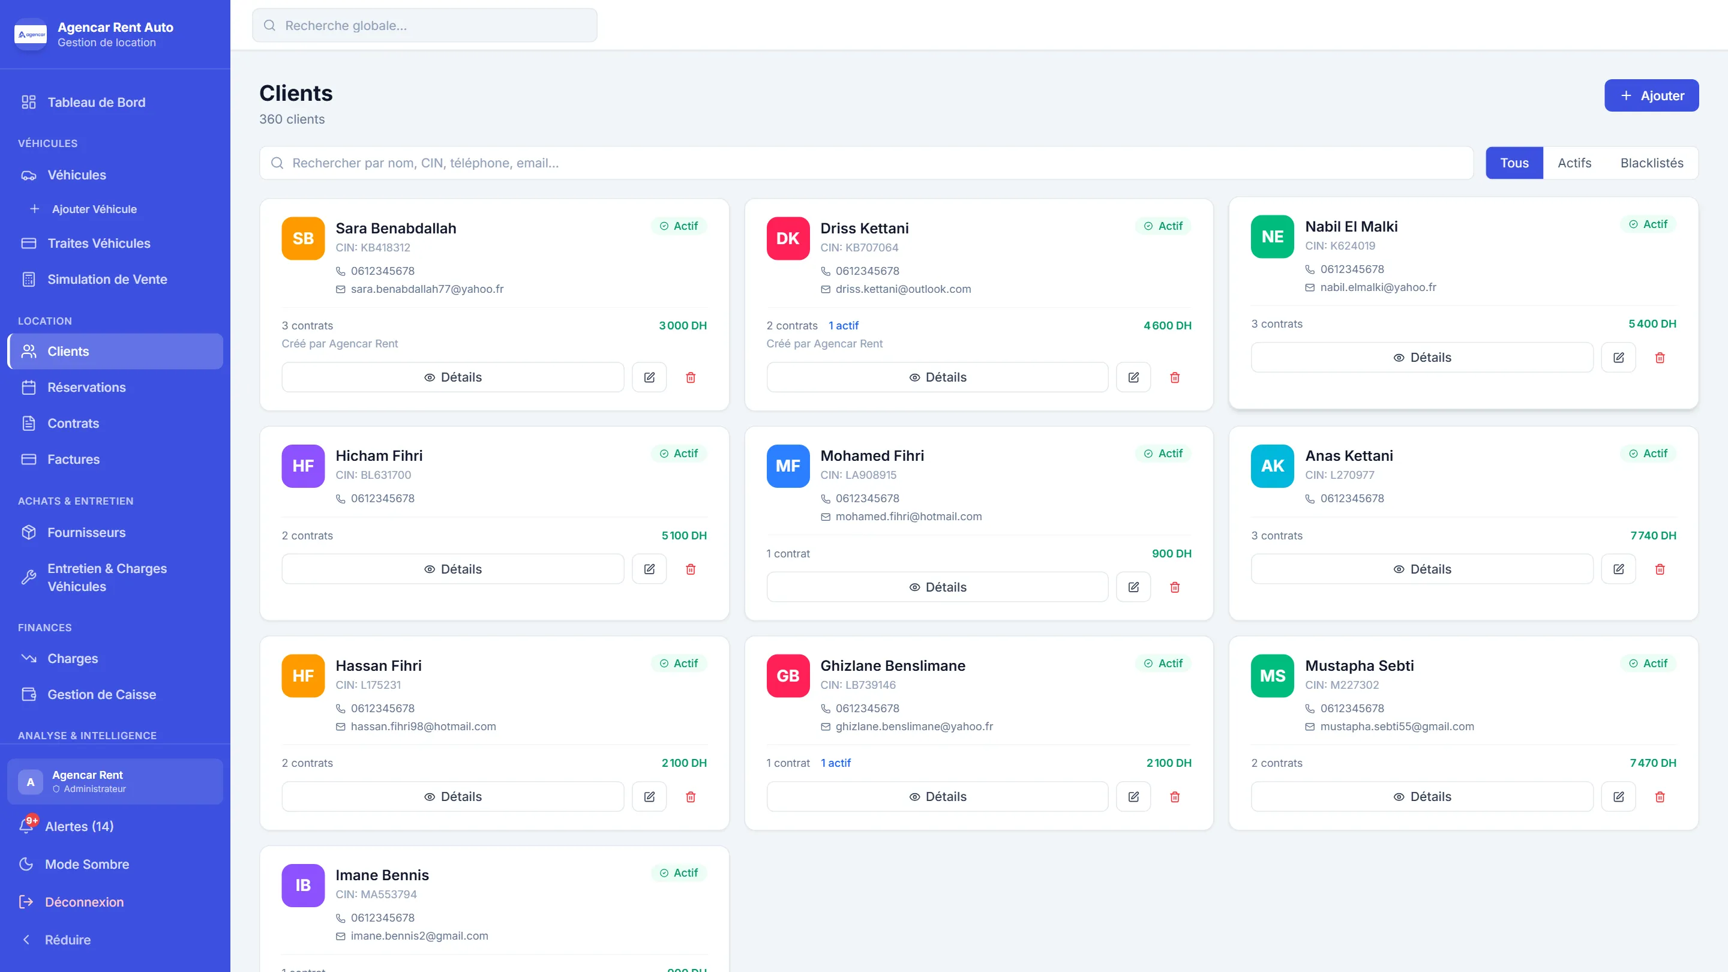Viewport: 1728px width, 972px height.
Task: Click the '1 actif' link on Ghizlane Benslimane
Action: click(x=836, y=763)
